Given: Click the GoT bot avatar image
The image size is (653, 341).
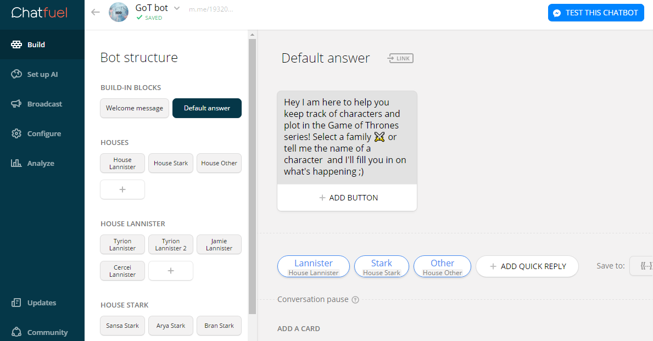Looking at the screenshot, I should click(119, 13).
